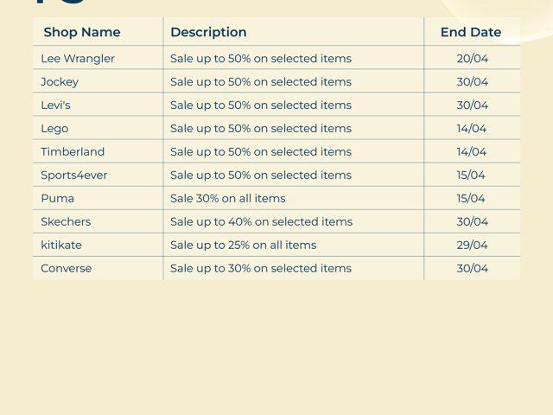
Task: Click the Sports4ever end date 15/04
Action: point(471,176)
